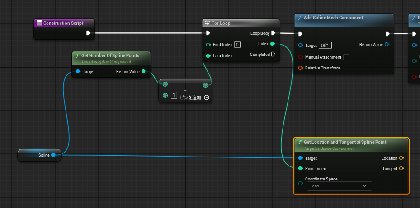Click the Tangent output pin
This screenshot has width=420, height=208.
coord(401,169)
